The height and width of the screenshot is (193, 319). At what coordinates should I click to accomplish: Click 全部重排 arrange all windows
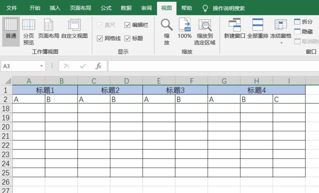(258, 28)
